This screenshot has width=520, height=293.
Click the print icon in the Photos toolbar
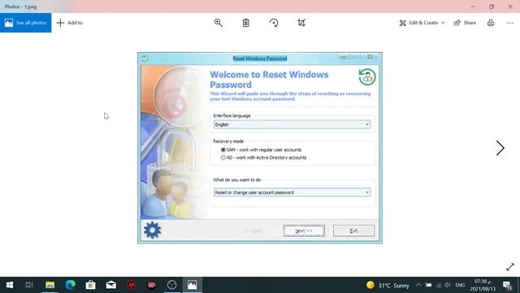point(491,23)
